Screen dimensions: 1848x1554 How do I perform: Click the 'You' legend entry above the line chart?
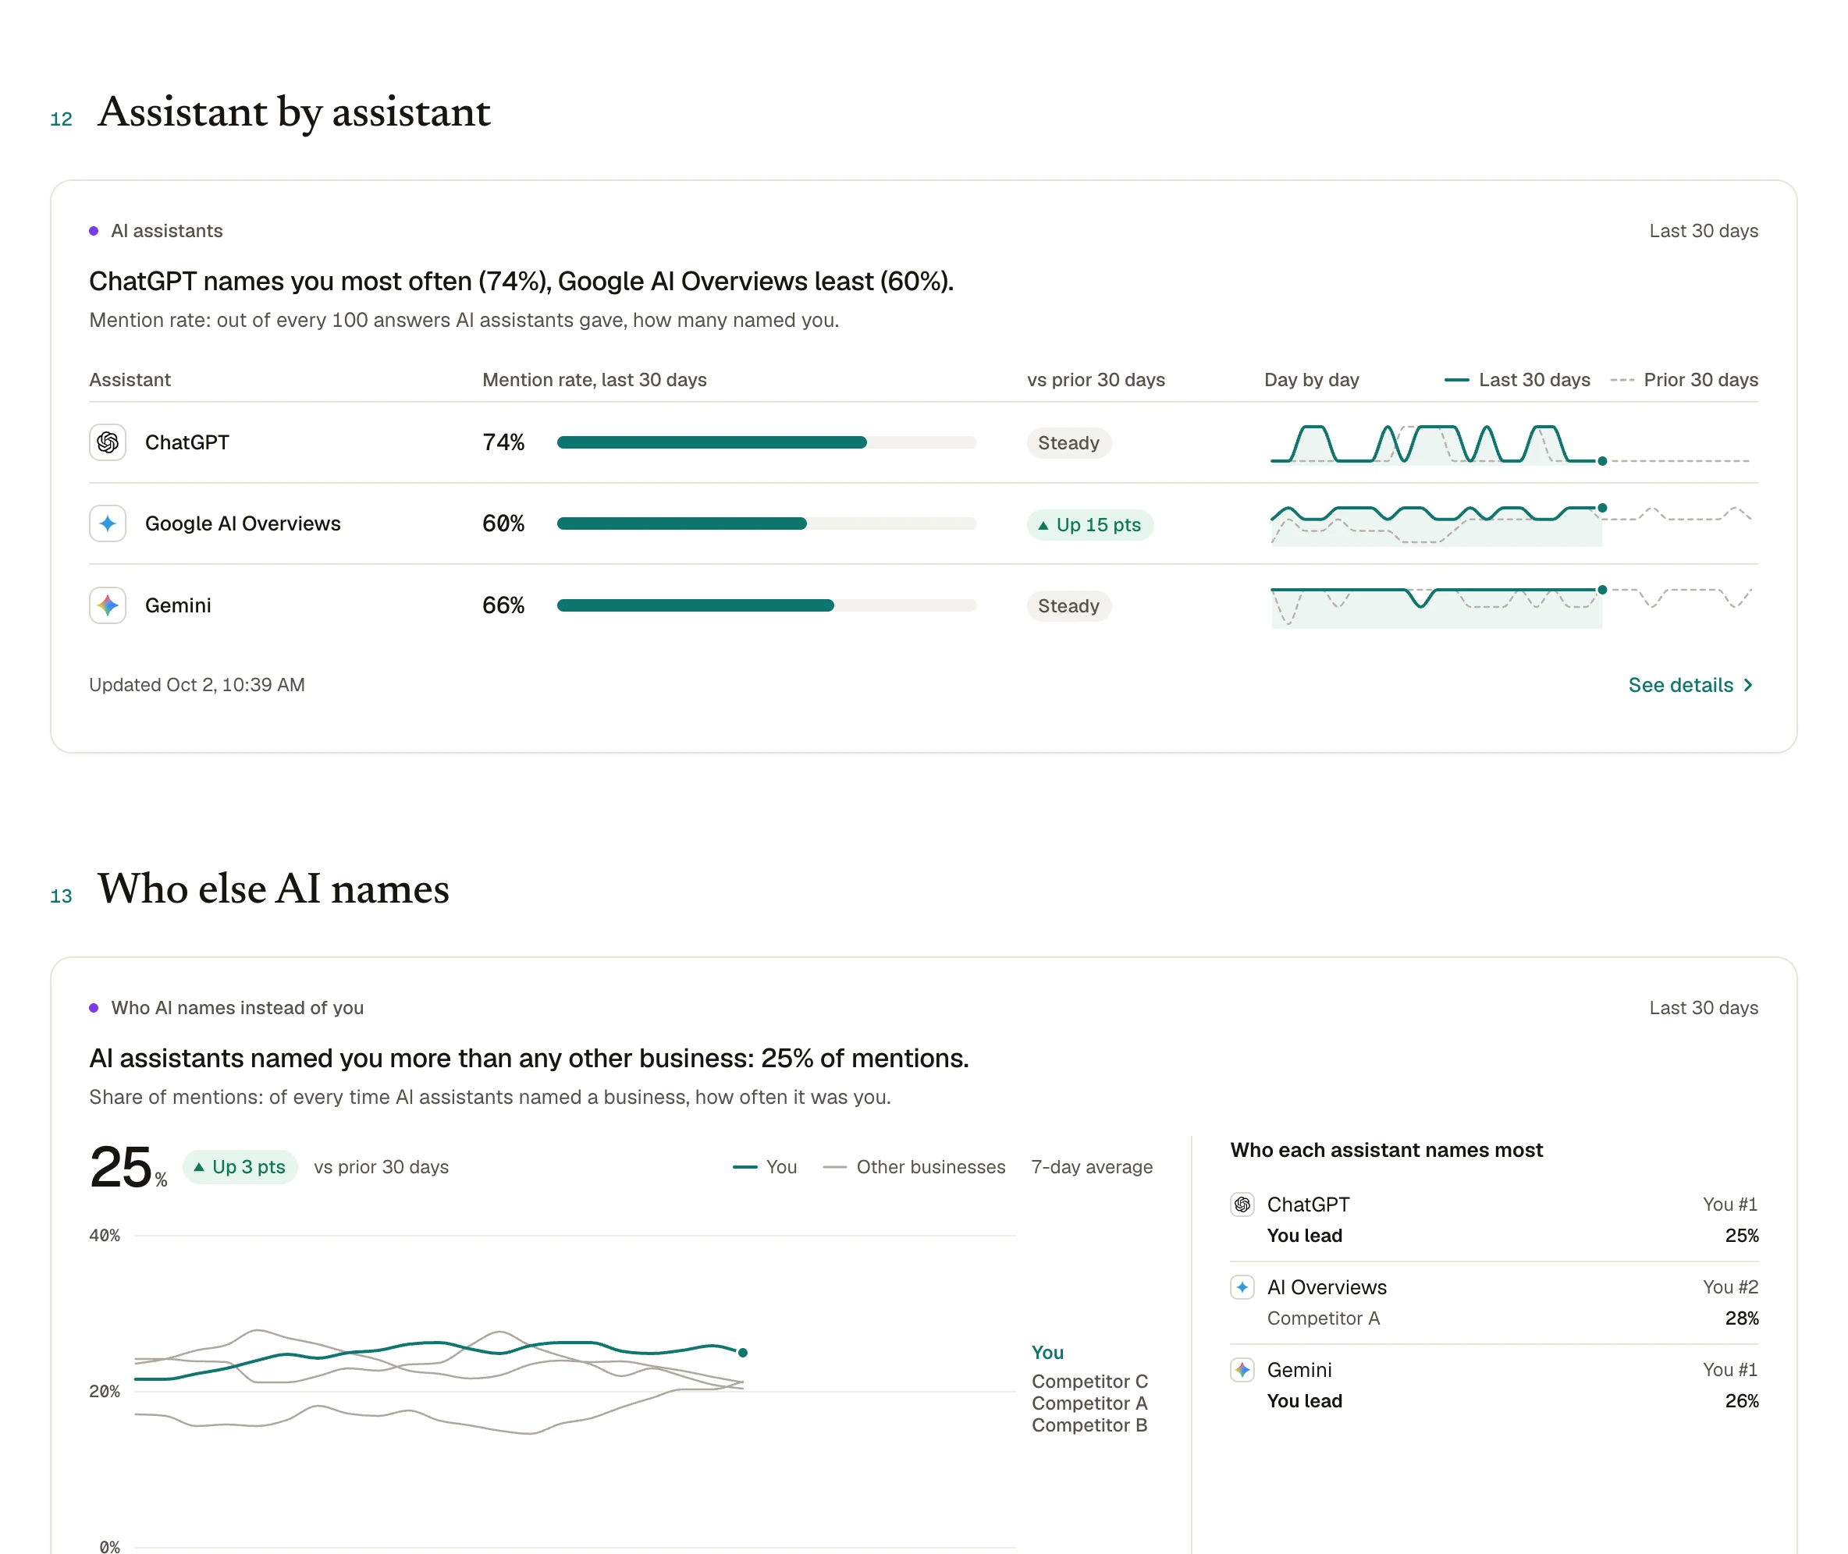765,1166
